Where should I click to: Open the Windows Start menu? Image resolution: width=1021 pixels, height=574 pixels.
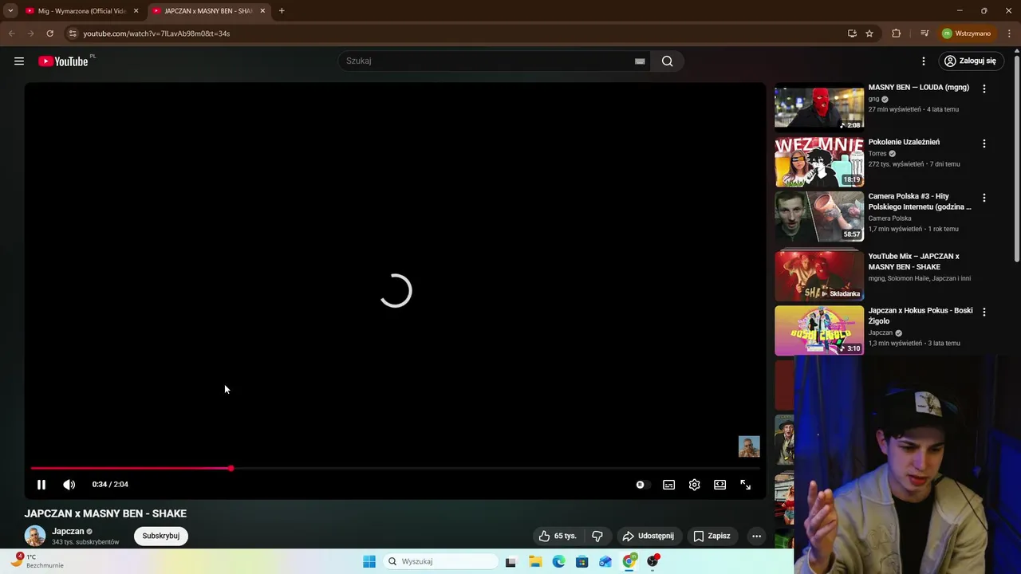[369, 562]
